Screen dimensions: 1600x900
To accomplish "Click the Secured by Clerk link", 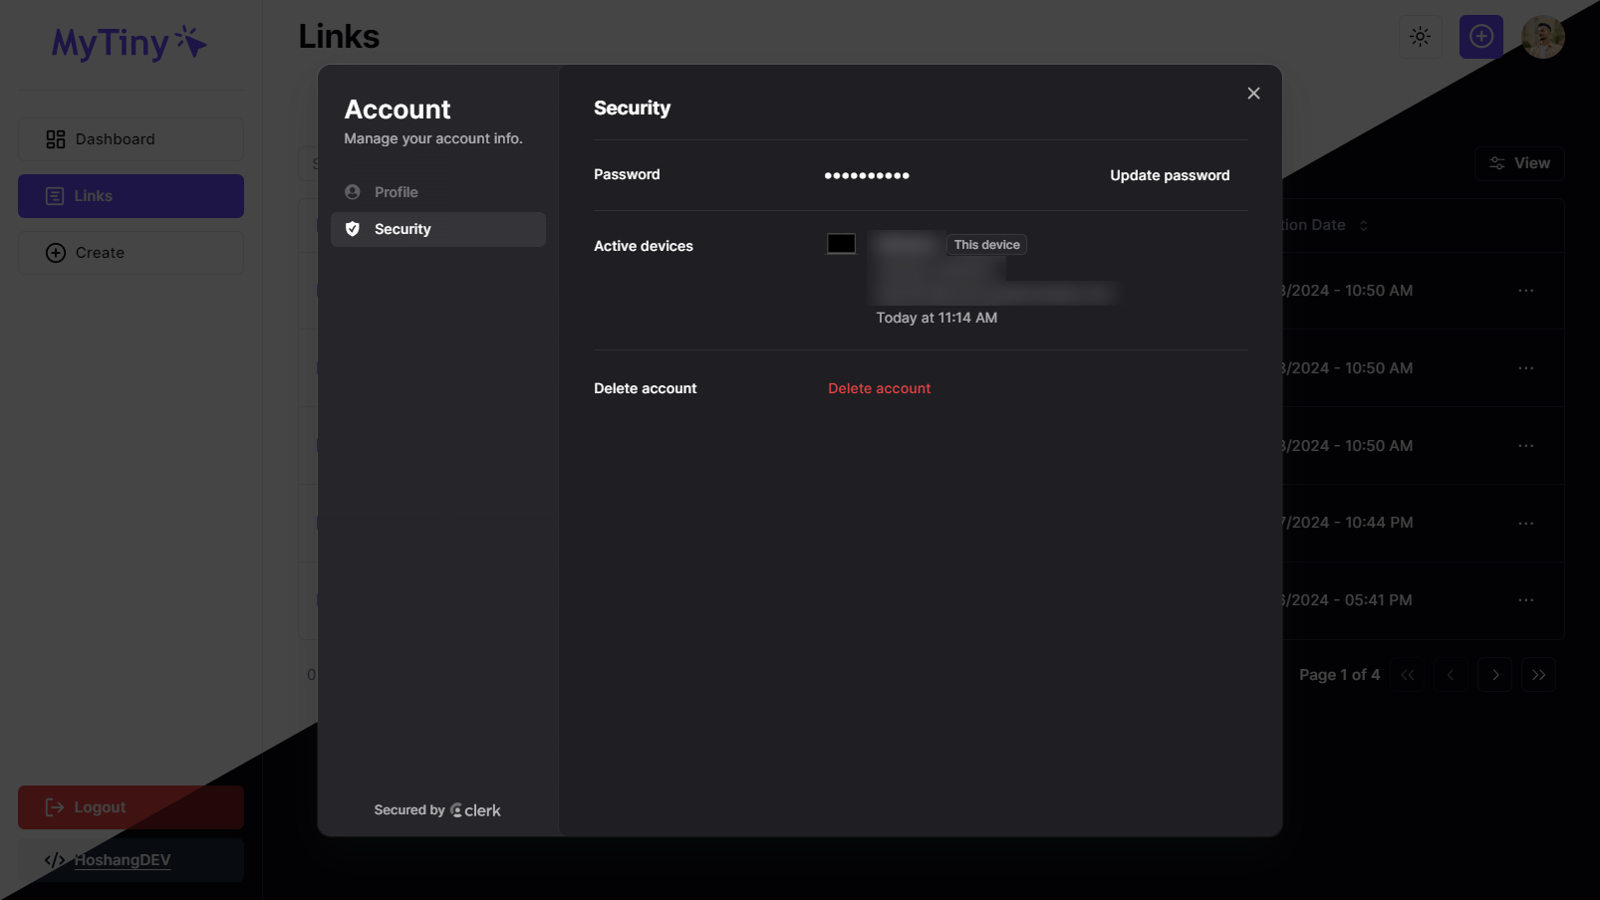I will pos(437,809).
